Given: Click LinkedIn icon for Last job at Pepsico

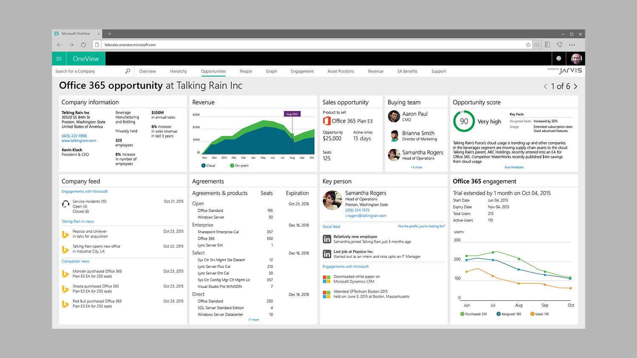Looking at the screenshot, I should pos(327,254).
